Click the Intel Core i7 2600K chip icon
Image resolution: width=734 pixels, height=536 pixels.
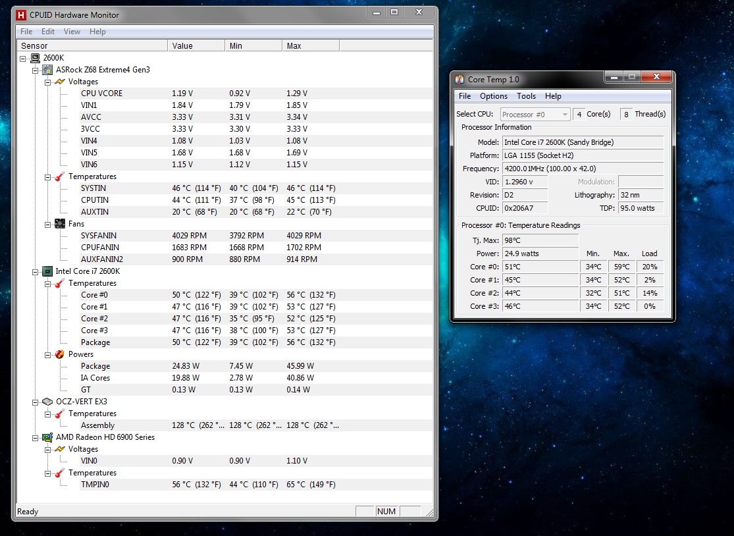(48, 271)
